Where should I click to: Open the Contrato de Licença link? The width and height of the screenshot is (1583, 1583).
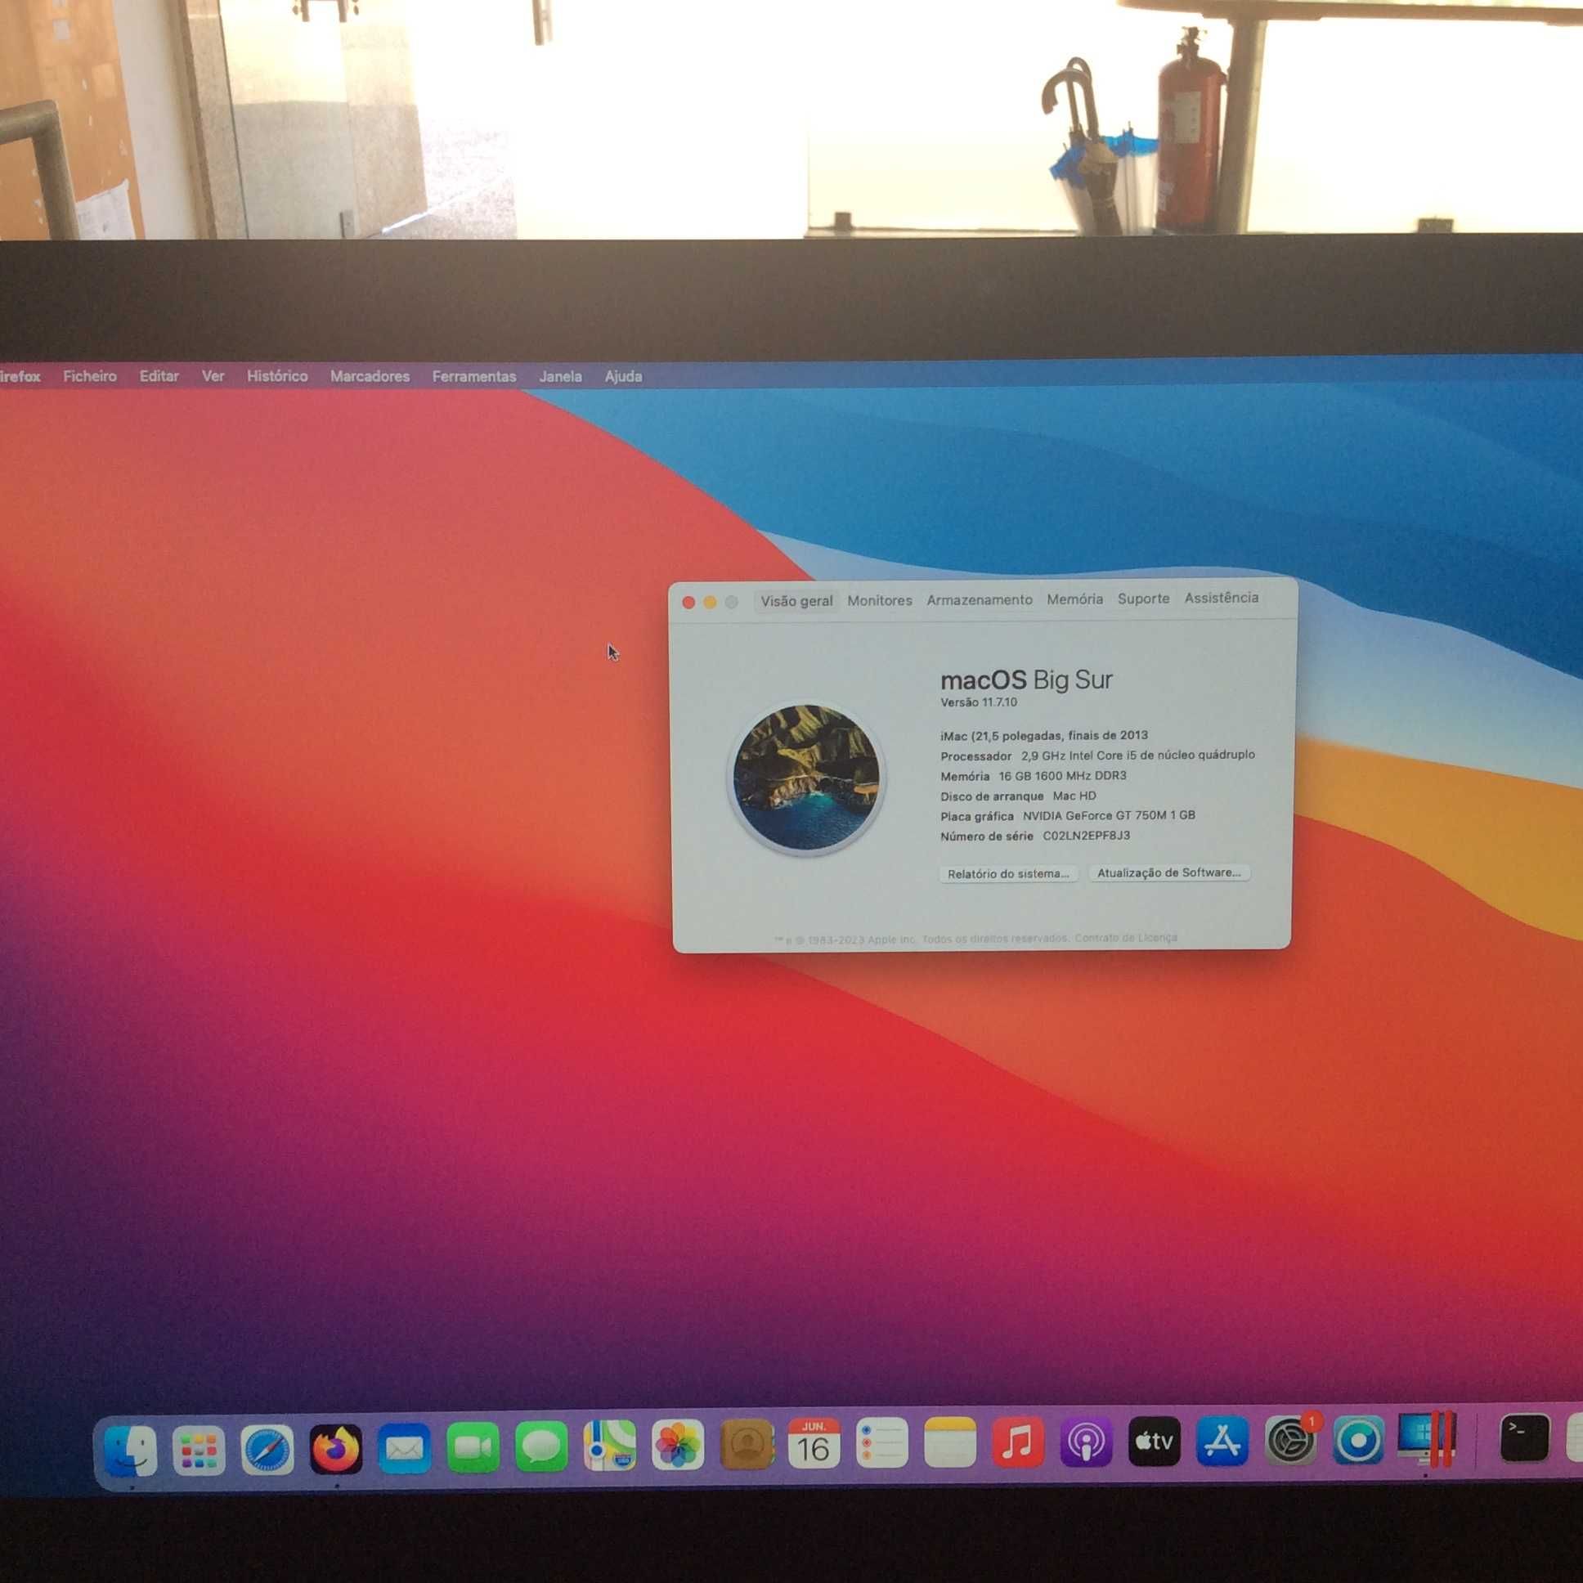coord(1126,938)
